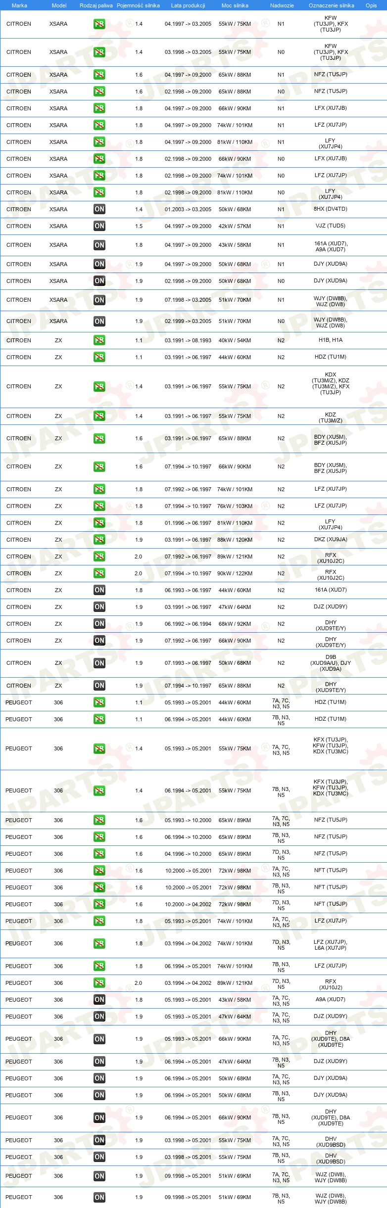The height and width of the screenshot is (1208, 387).
Task: Click the ON icon in the XSARA 07.1998 -> 03.2005 row
Action: click(x=99, y=300)
